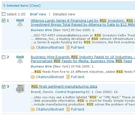Screen dimensions: 135x115
Task: Click Full text document icon under result 1
Action: coord(68,47)
